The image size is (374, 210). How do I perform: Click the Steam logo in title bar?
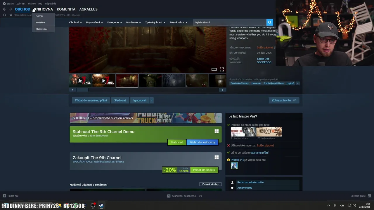(4, 3)
